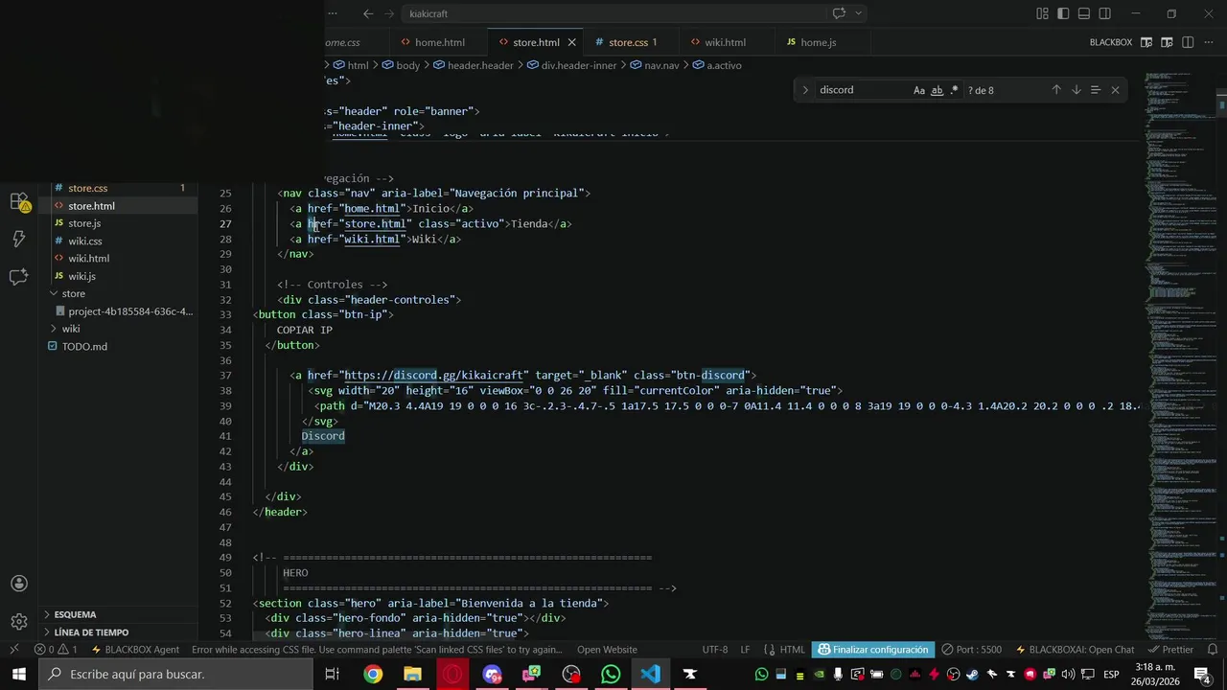Close the store.html tab

[x=572, y=42]
